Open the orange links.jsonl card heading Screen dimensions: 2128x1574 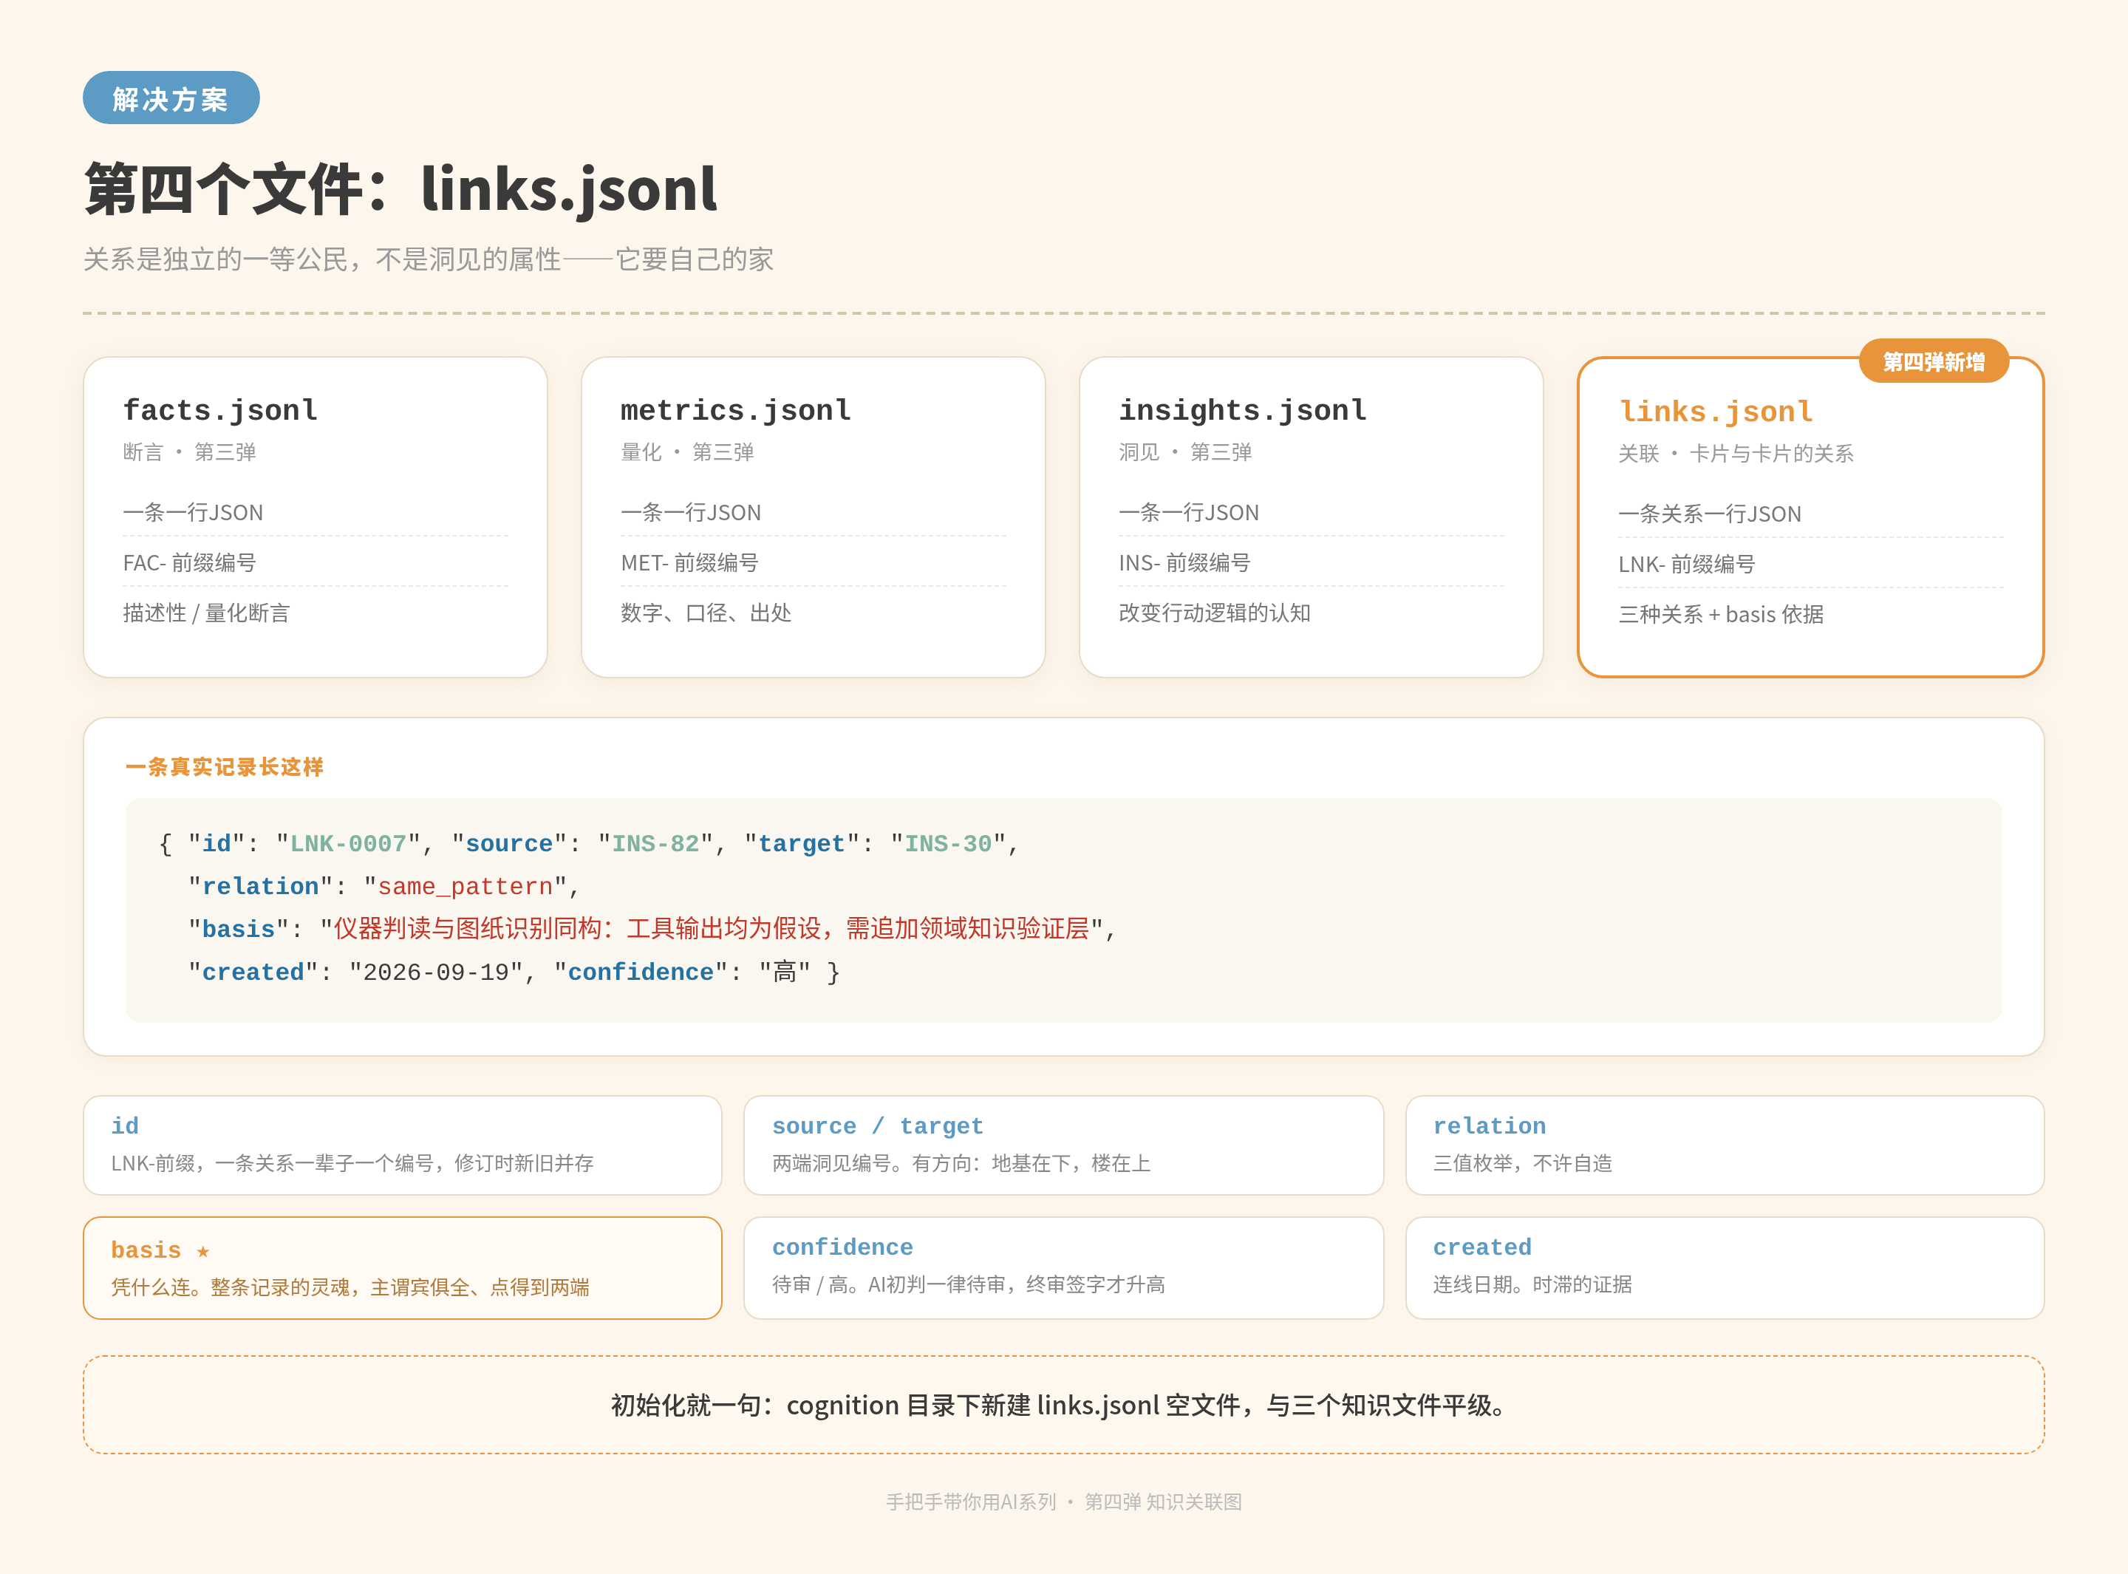pos(1716,412)
